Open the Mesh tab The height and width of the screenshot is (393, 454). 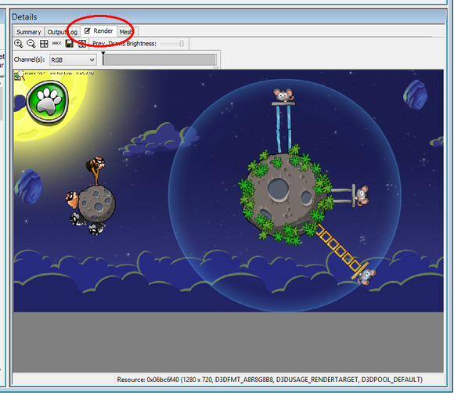click(126, 32)
